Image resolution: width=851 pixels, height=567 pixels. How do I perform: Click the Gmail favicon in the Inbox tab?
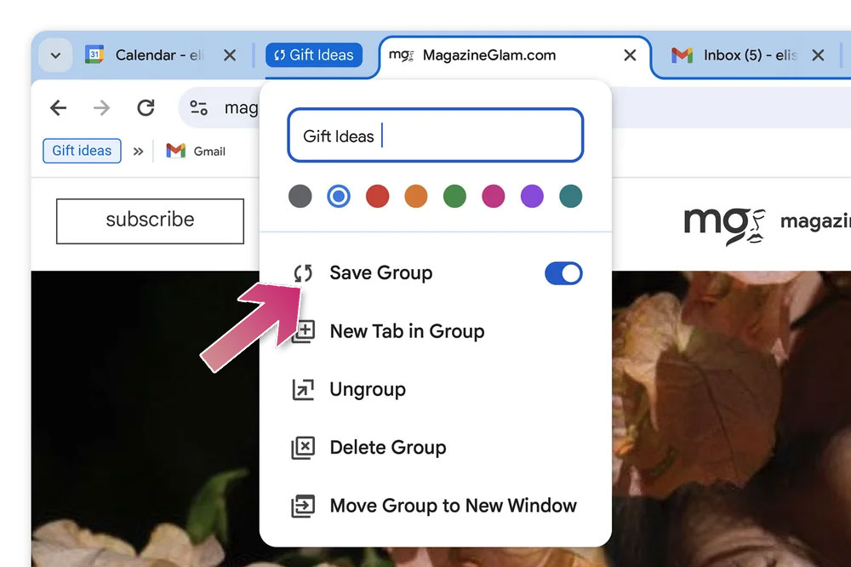[x=682, y=55]
